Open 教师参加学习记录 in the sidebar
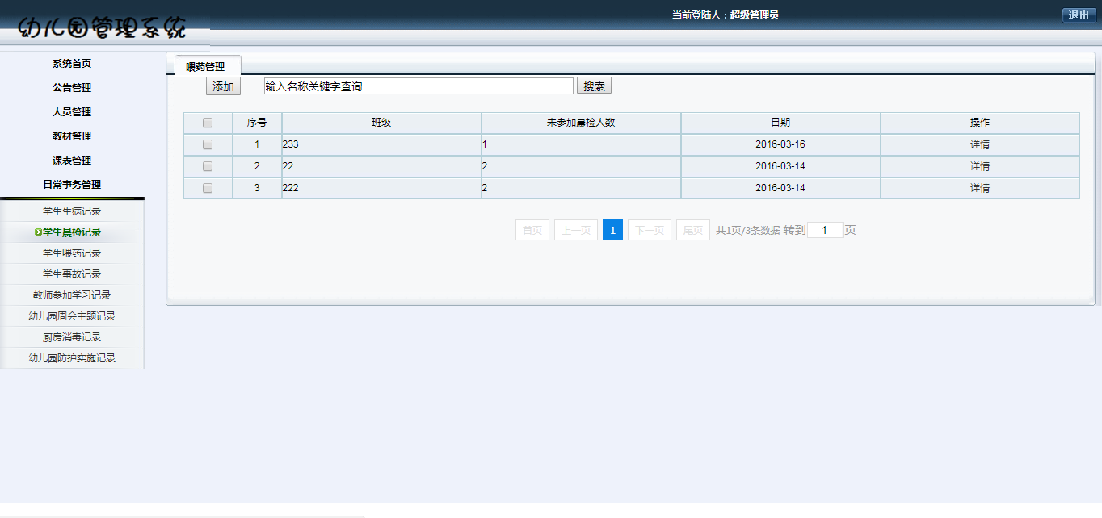Image resolution: width=1102 pixels, height=518 pixels. [x=72, y=295]
